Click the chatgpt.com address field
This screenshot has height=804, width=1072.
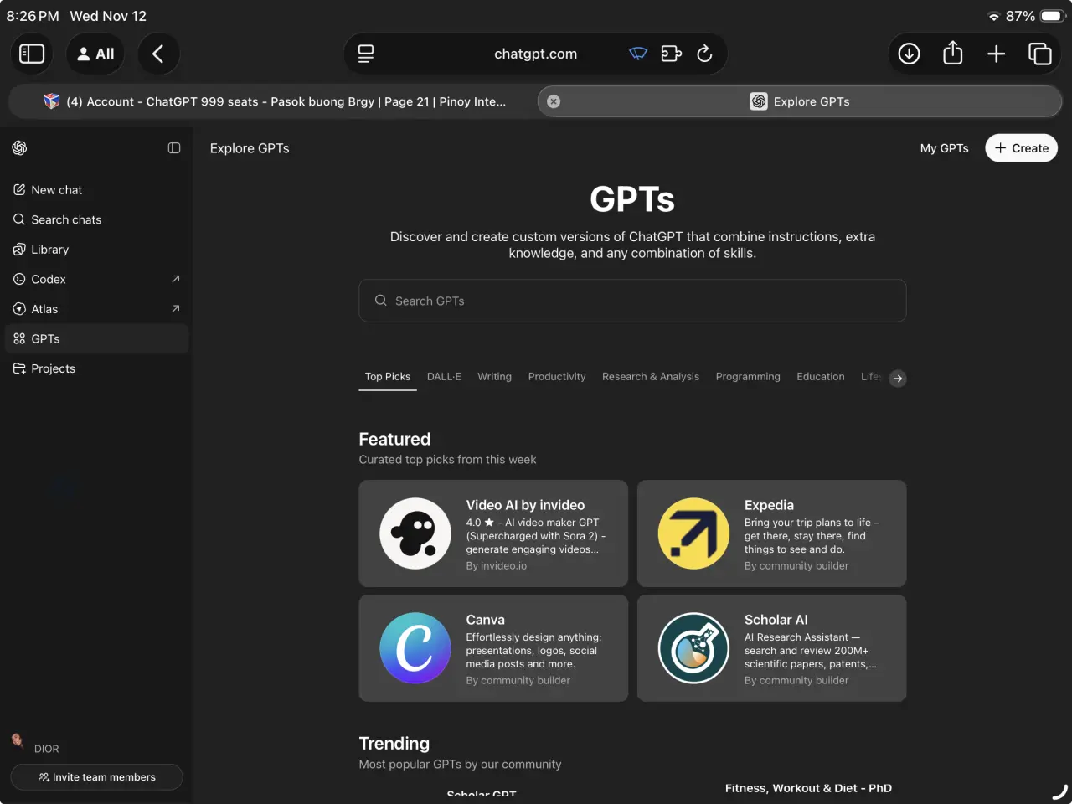click(535, 54)
